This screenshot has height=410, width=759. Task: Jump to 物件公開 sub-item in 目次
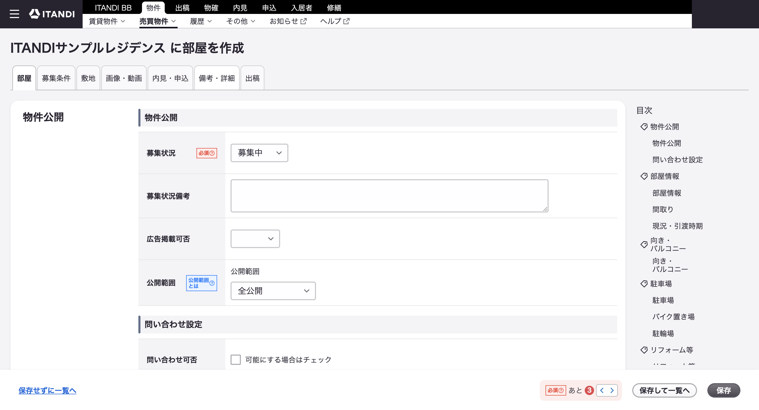pyautogui.click(x=667, y=143)
